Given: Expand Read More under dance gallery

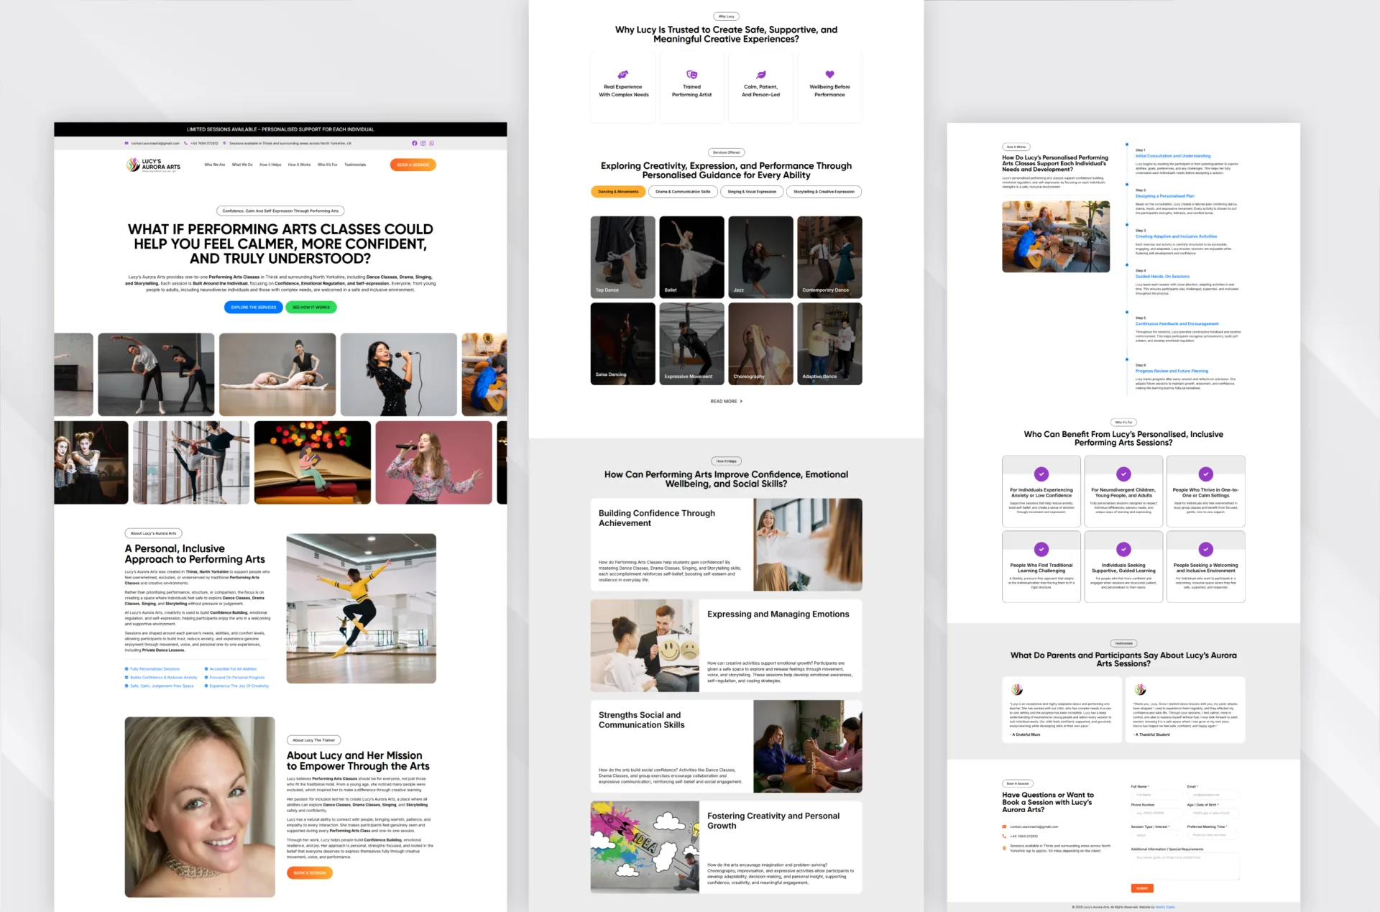Looking at the screenshot, I should pyautogui.click(x=726, y=401).
